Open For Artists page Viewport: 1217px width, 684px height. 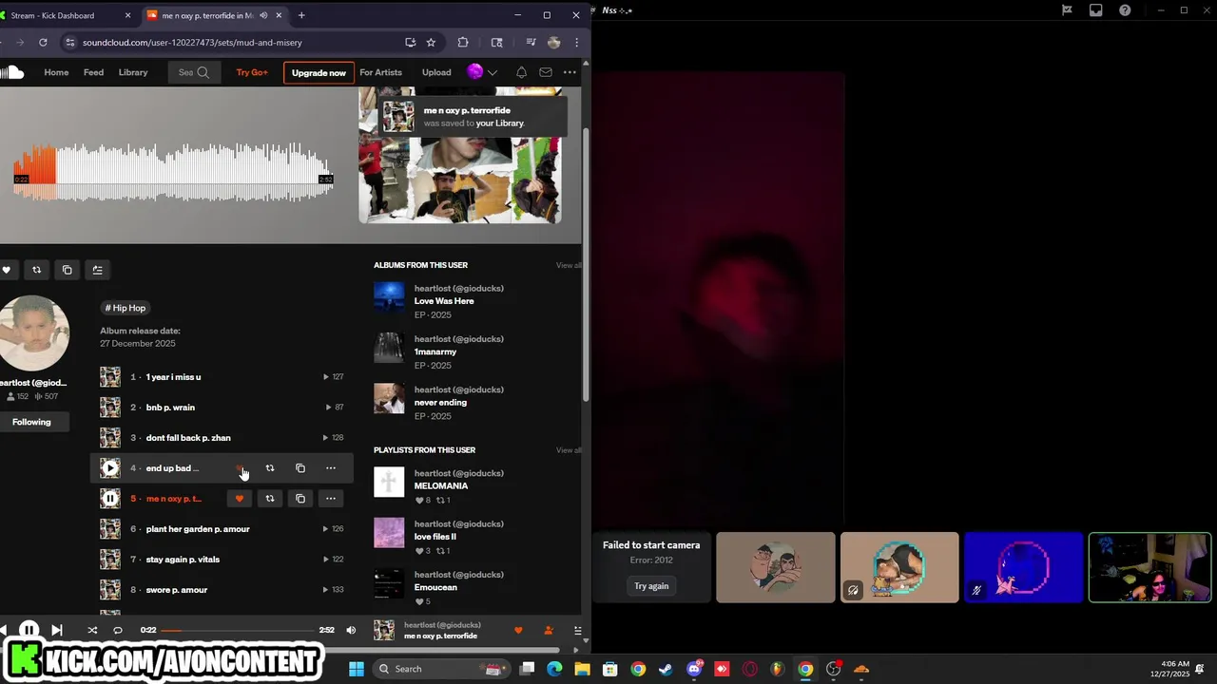point(380,72)
